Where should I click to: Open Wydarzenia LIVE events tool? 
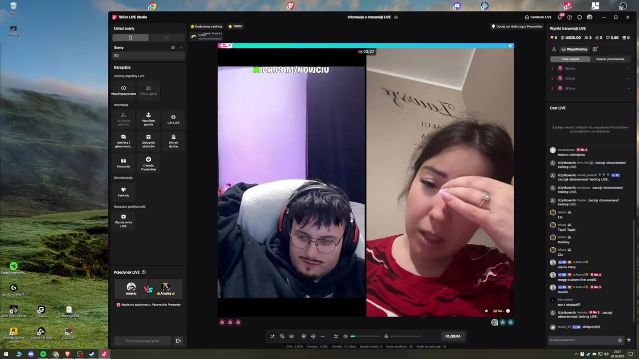(123, 221)
